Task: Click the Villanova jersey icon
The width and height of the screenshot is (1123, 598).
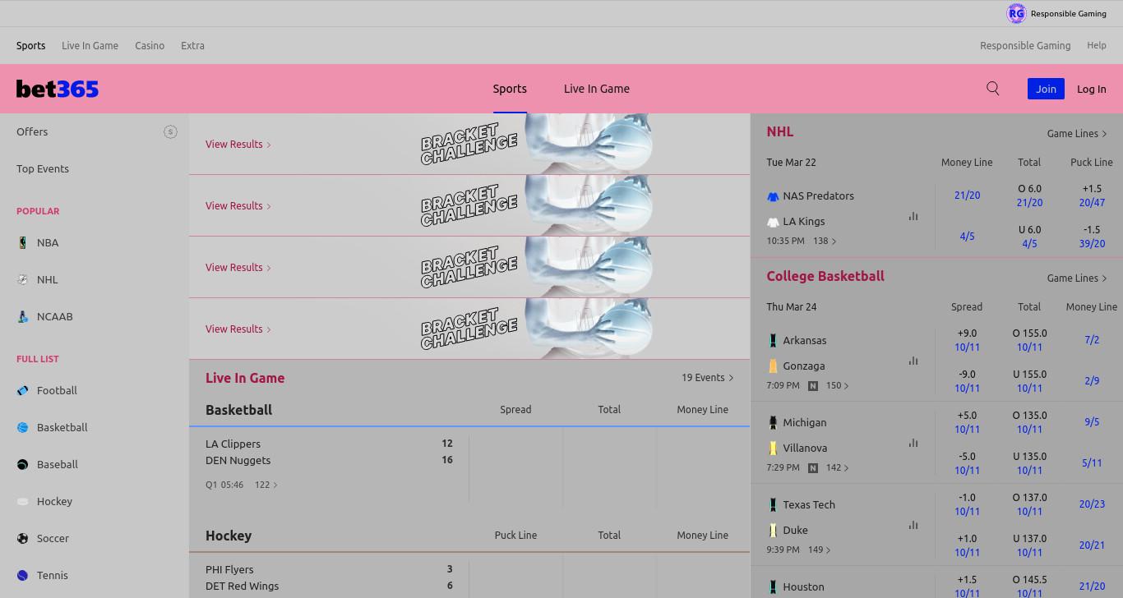Action: click(x=773, y=448)
